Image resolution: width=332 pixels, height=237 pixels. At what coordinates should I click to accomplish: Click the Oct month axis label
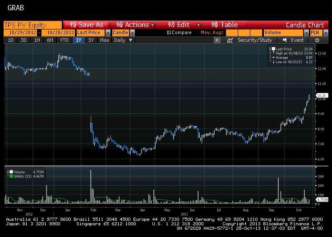click(299, 210)
